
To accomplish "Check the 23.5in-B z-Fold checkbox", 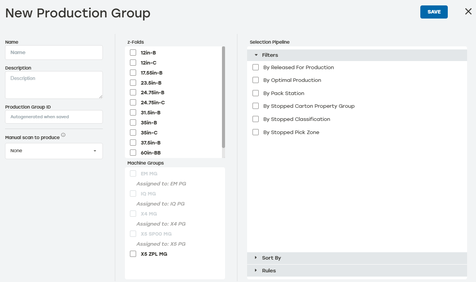I will [133, 83].
